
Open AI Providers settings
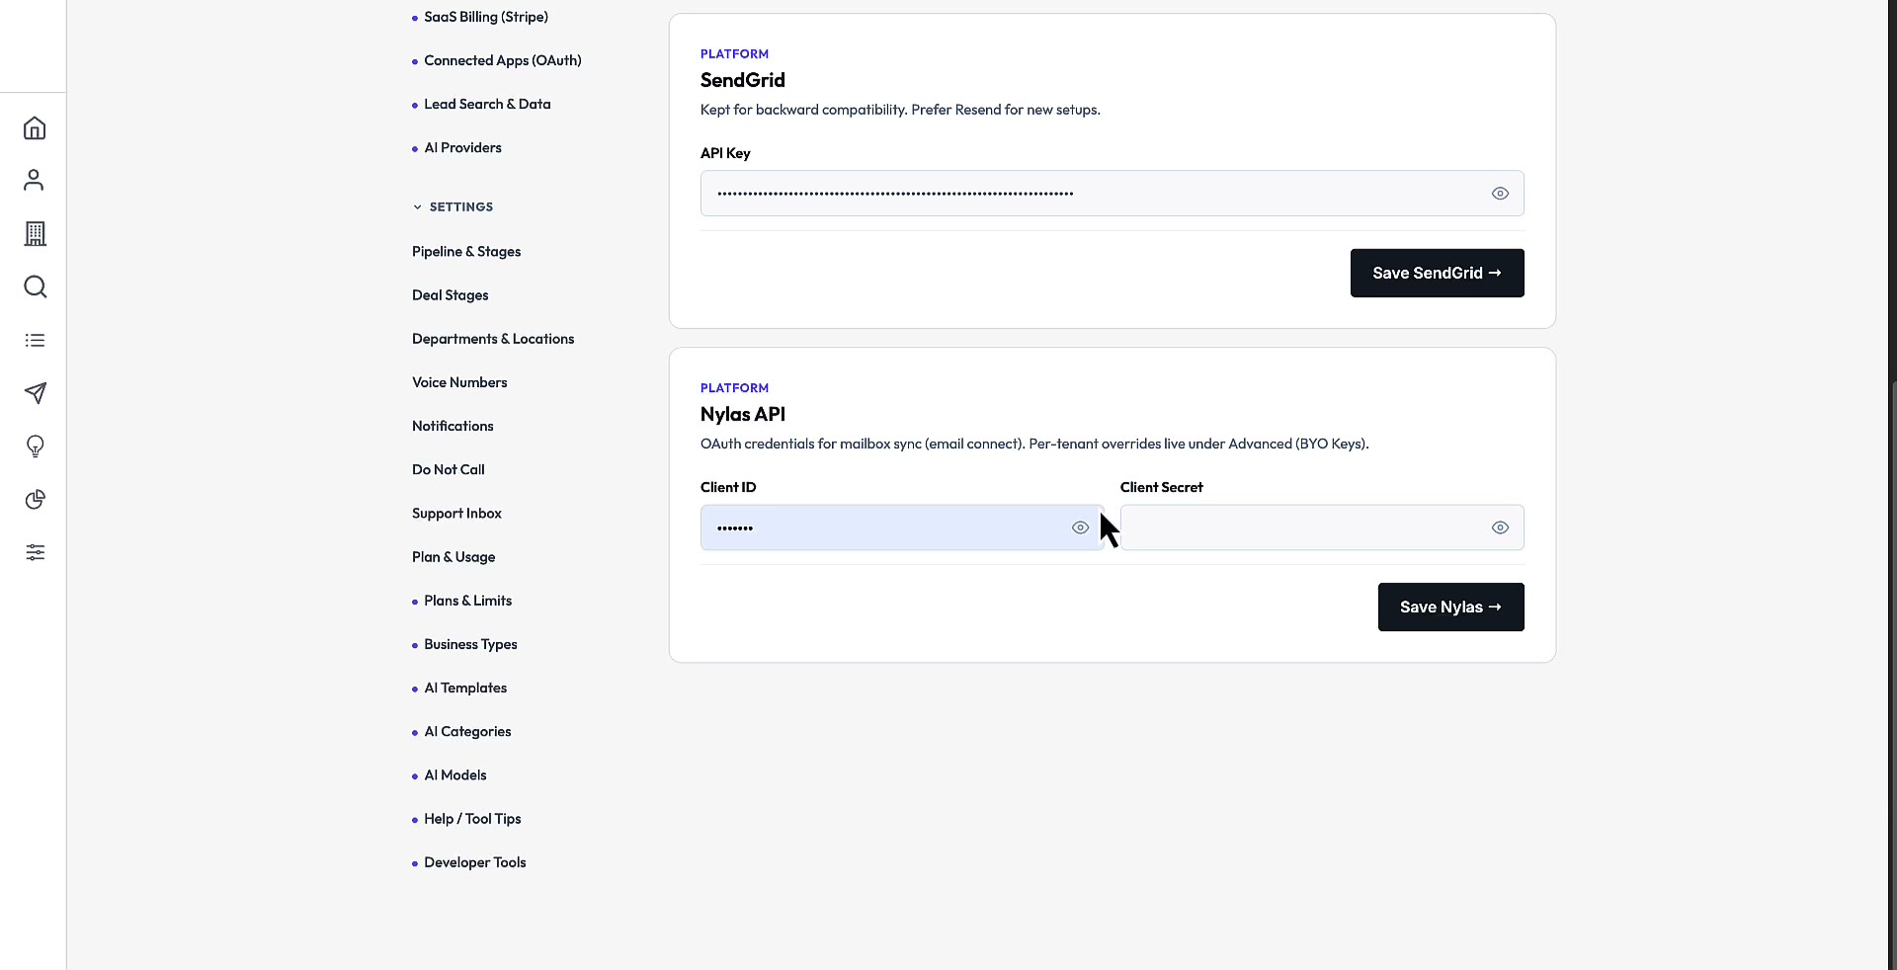click(x=462, y=147)
